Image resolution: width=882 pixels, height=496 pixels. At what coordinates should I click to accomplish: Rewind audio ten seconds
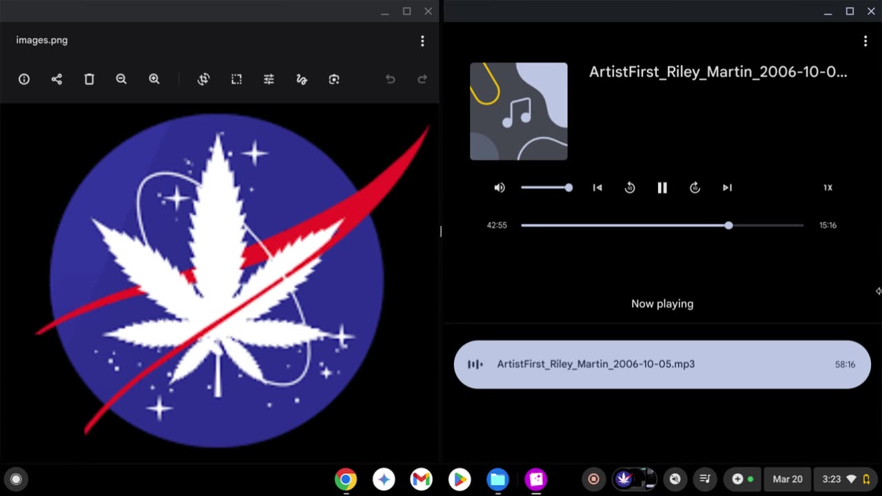point(630,187)
